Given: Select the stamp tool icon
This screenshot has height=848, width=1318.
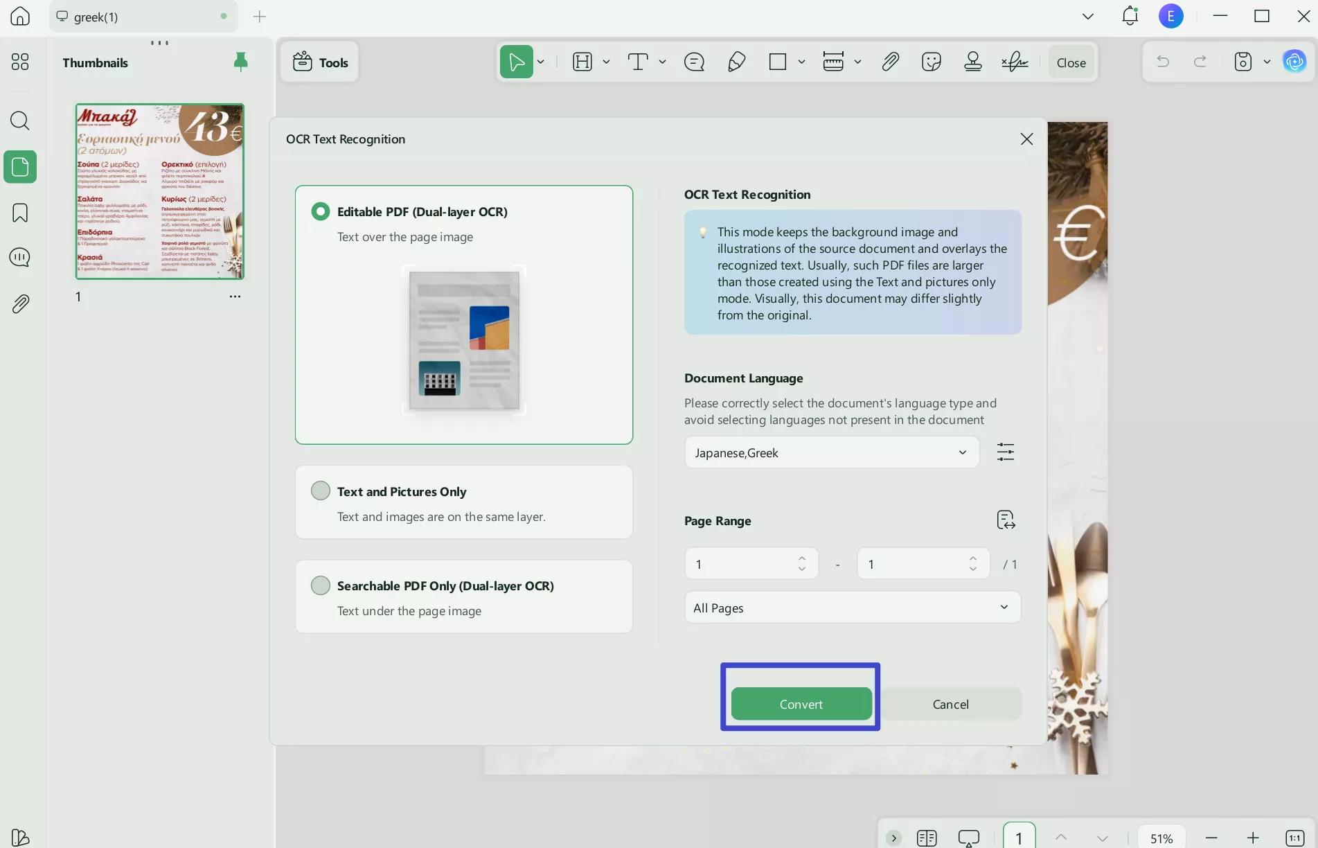Looking at the screenshot, I should (x=973, y=62).
